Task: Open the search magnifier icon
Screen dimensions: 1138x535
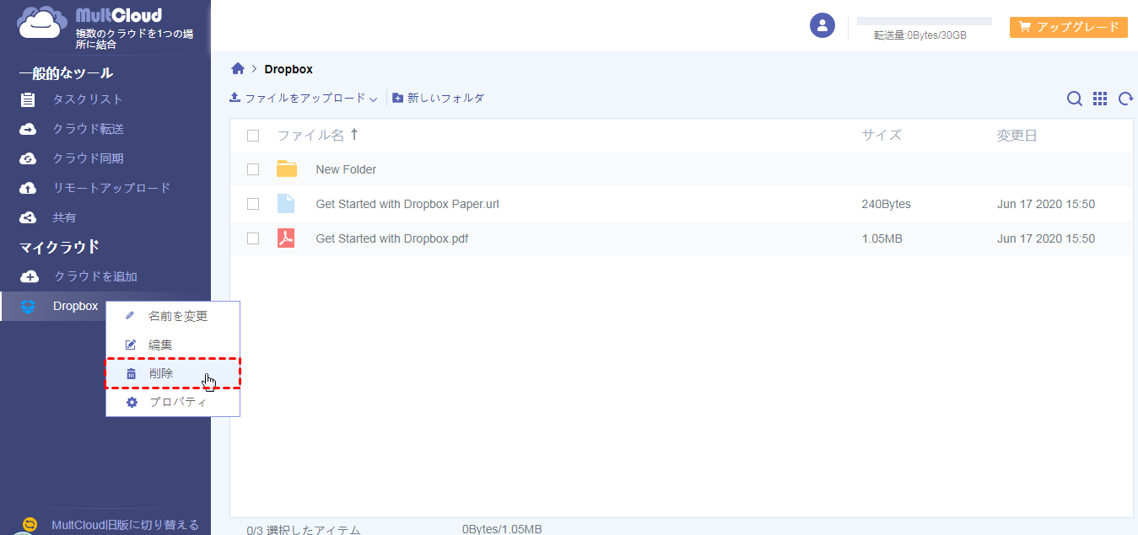Action: point(1075,99)
